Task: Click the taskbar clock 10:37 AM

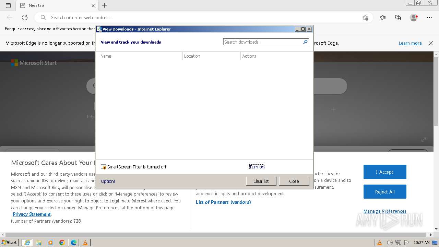Action: click(422, 243)
